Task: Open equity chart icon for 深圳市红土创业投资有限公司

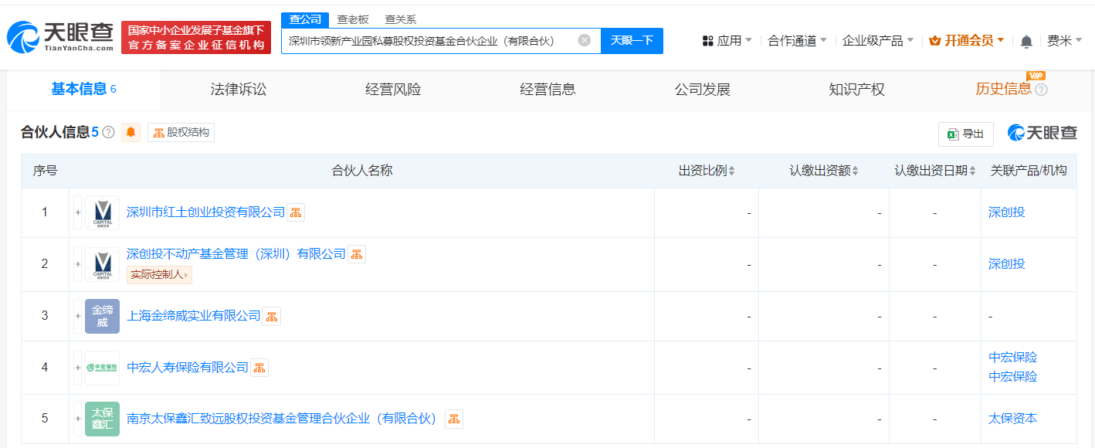Action: pos(296,212)
